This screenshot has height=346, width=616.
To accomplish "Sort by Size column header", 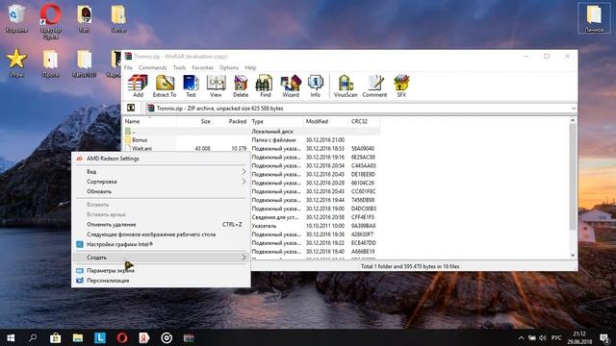I will coord(194,121).
